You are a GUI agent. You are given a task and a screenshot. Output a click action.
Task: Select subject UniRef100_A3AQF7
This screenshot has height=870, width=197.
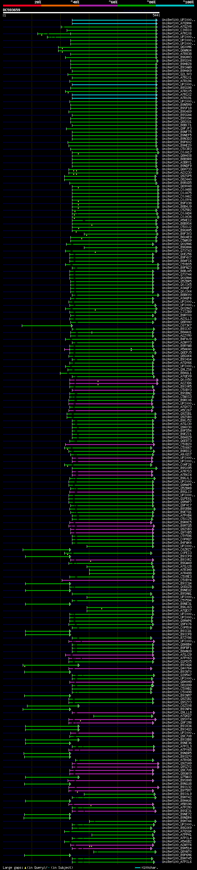177,288
